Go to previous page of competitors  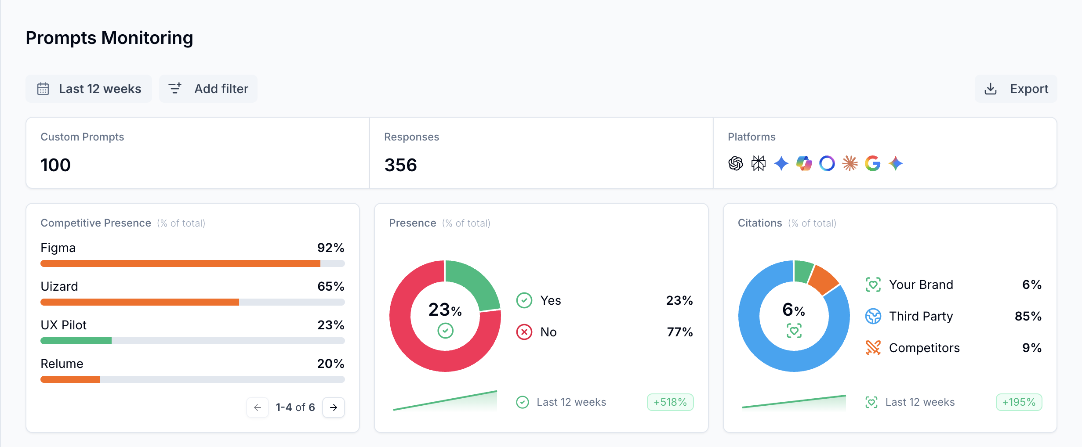pos(258,407)
